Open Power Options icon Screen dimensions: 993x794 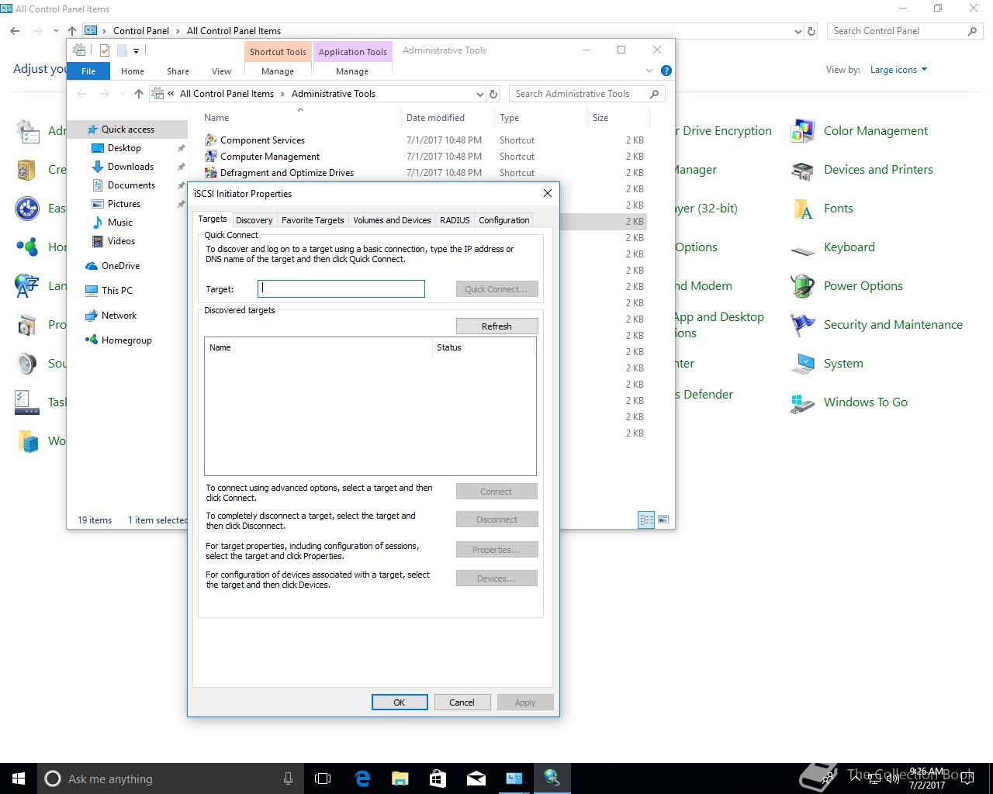pos(802,286)
